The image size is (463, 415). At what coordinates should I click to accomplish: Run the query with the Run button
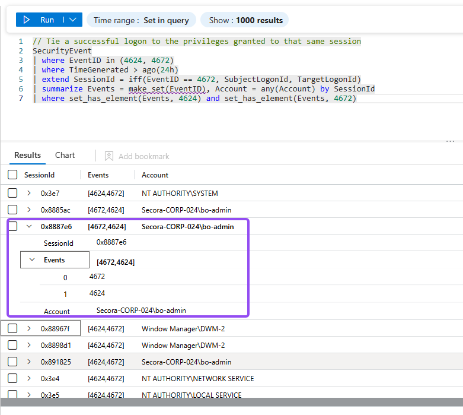(39, 20)
